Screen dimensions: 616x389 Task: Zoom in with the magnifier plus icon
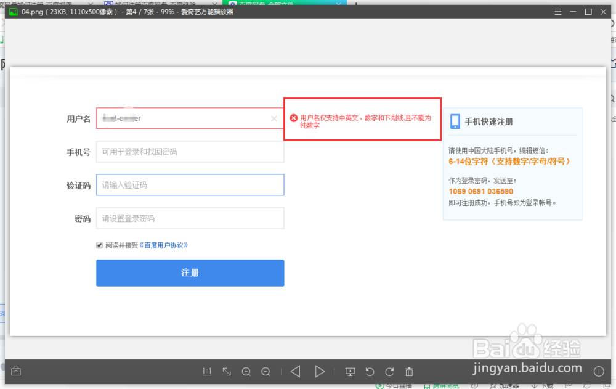[246, 372]
